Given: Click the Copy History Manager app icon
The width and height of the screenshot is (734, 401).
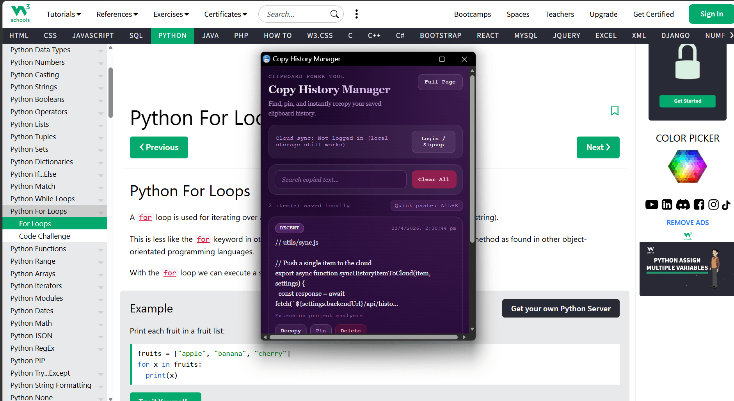Looking at the screenshot, I should [x=267, y=59].
